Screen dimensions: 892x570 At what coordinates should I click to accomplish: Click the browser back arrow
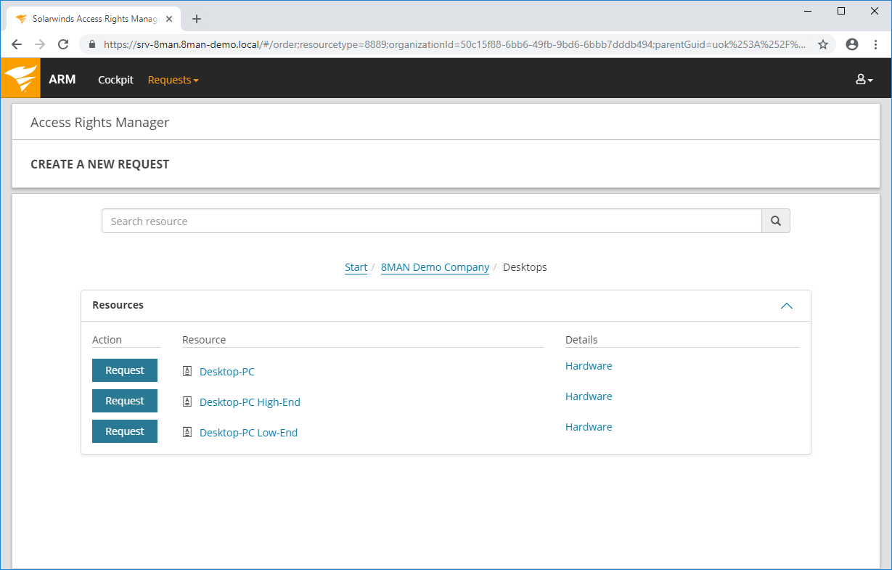pyautogui.click(x=17, y=44)
